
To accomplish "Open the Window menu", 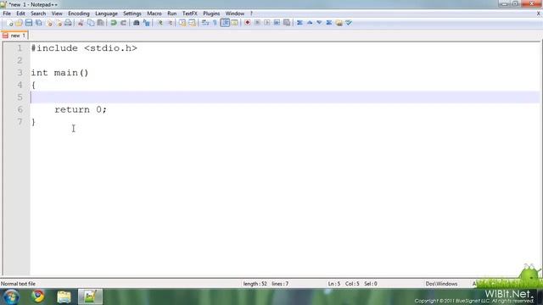I will [x=235, y=14].
